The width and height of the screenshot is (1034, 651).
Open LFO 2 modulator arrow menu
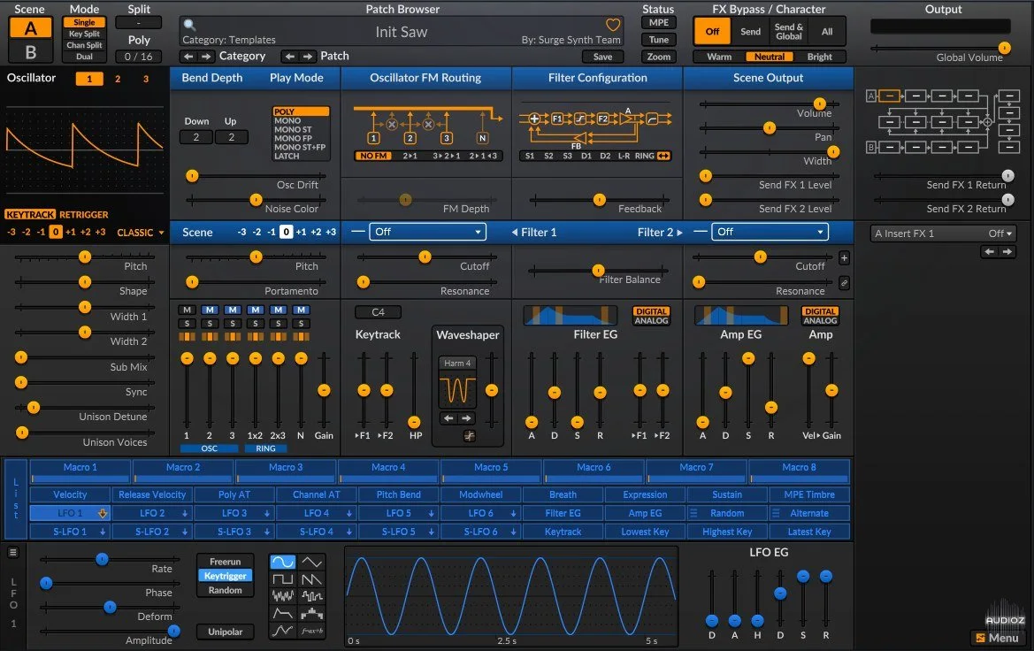[185, 513]
